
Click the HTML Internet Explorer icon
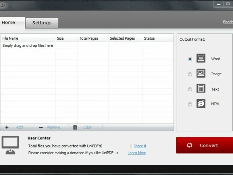coord(201,104)
